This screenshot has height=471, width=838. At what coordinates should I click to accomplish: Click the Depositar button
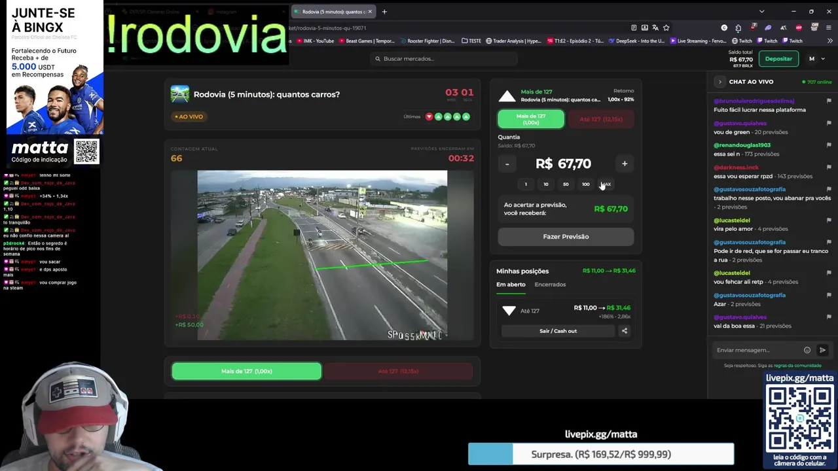(778, 59)
